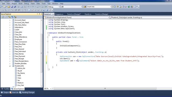Show the Error List window
This screenshot has width=172, height=97.
[x=14, y=92]
